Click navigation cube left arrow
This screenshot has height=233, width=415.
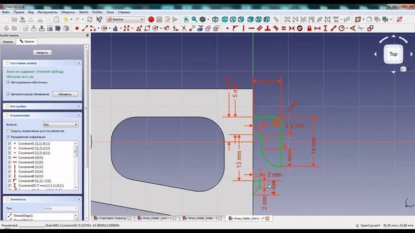tap(375, 54)
